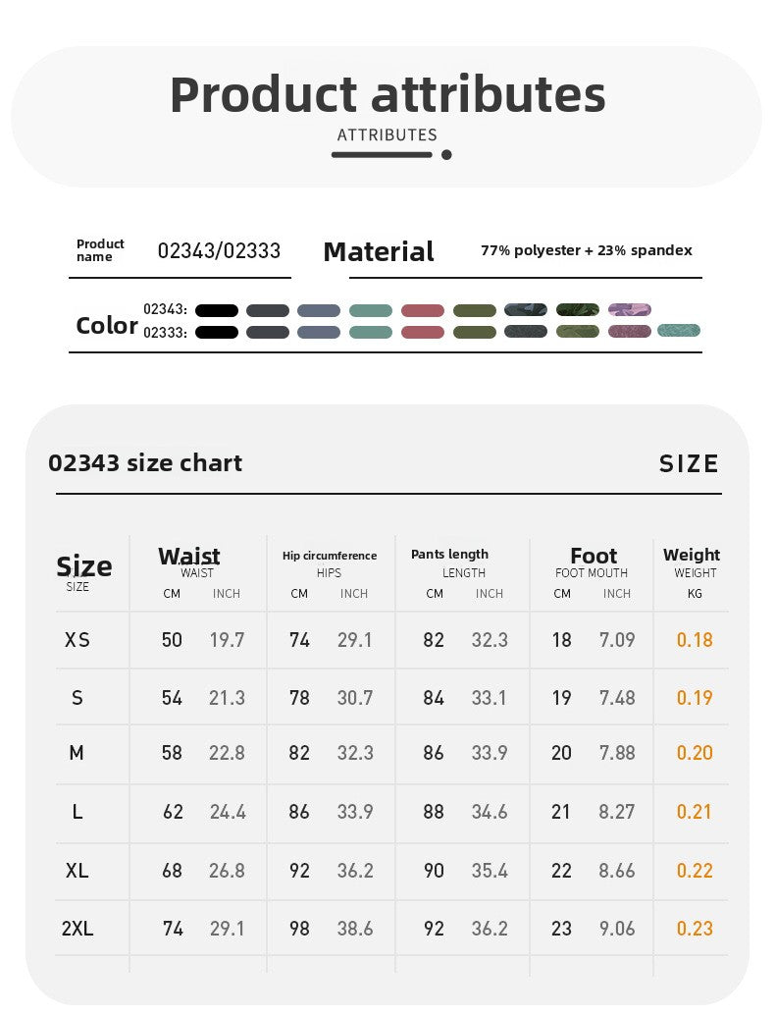
Task: Pick the olive green swatch in 02343 row
Action: tap(475, 310)
